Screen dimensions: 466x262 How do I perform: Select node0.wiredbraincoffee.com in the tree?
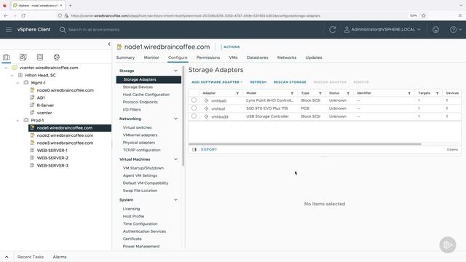click(x=65, y=90)
